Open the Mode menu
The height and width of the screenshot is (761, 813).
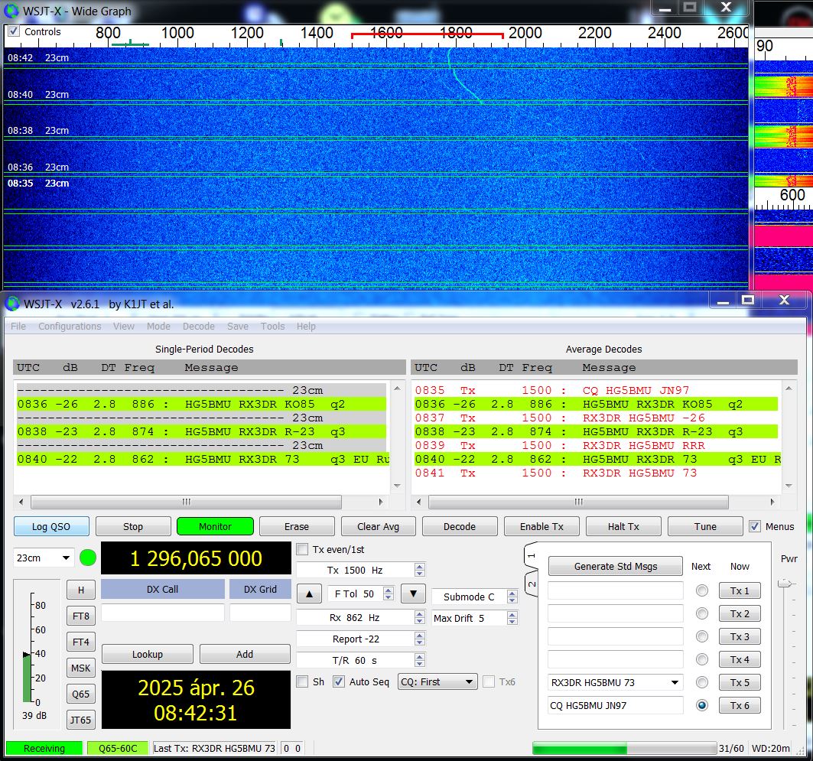tap(158, 326)
